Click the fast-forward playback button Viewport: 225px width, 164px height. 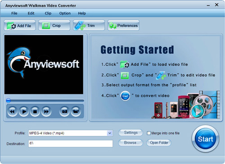46,111
